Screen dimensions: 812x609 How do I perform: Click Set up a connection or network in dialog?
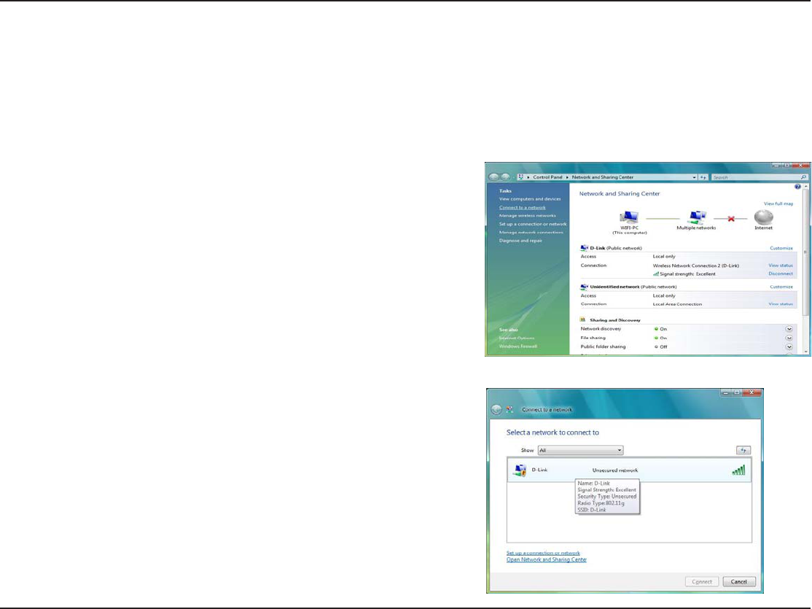(x=543, y=553)
